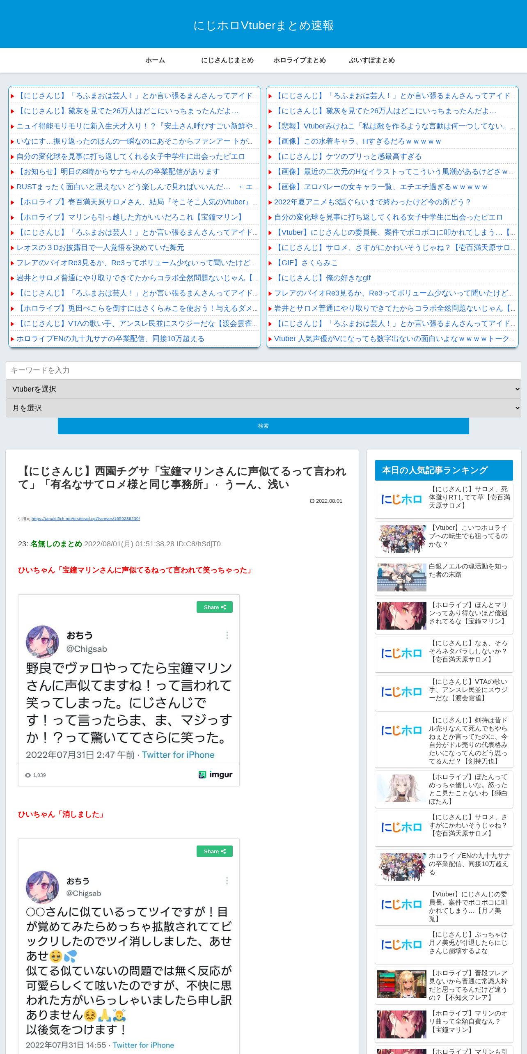Open link 【にじさんじ】俺の好きなgif

[322, 278]
